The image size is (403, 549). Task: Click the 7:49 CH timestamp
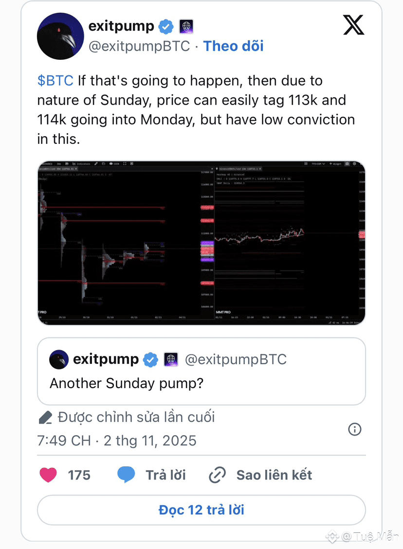click(x=64, y=441)
